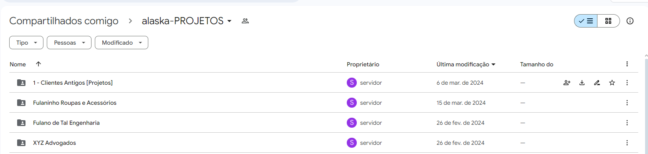648x154 pixels.
Task: Open the Modificado filter dropdown
Action: click(x=122, y=43)
